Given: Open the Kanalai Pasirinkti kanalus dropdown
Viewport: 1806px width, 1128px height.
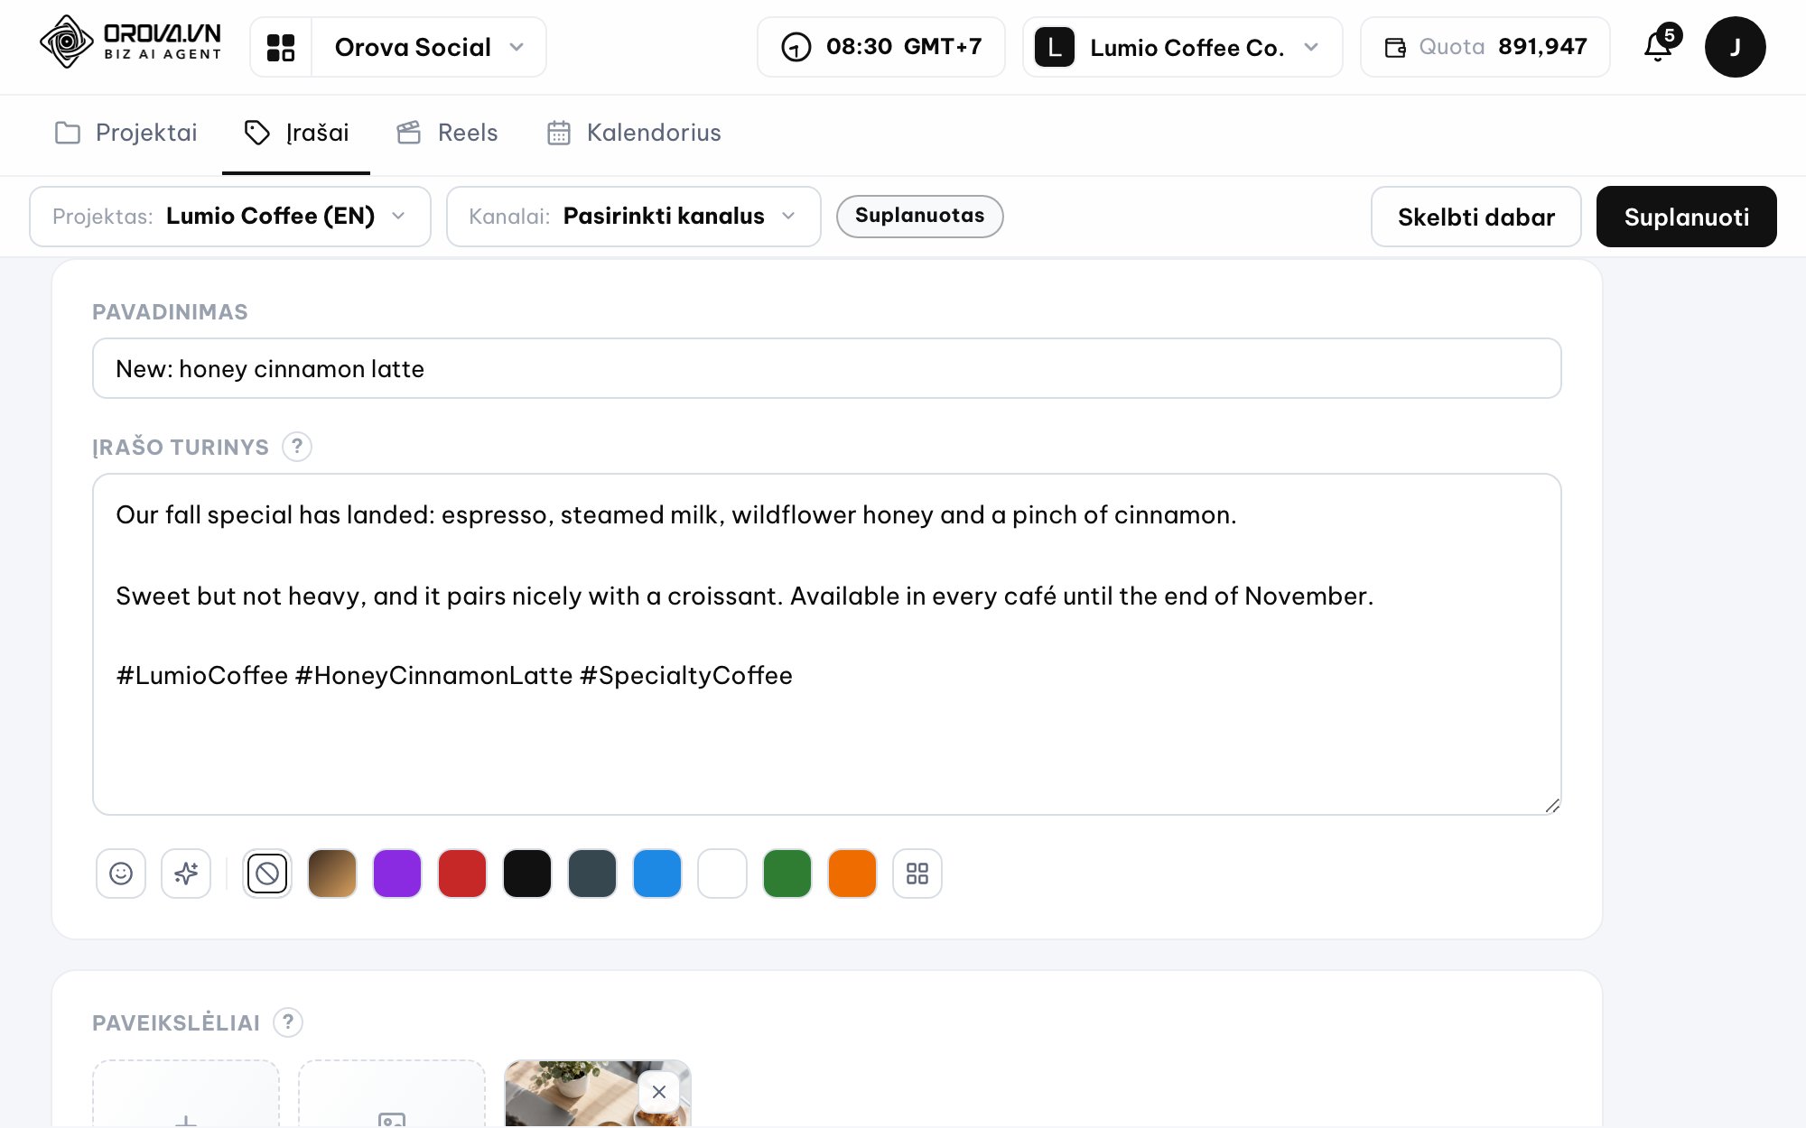Looking at the screenshot, I should (633, 217).
